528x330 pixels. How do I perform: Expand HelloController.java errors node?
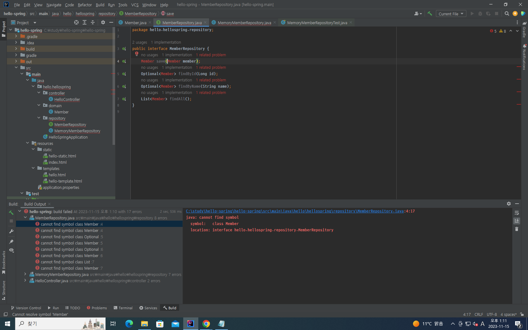(x=25, y=281)
